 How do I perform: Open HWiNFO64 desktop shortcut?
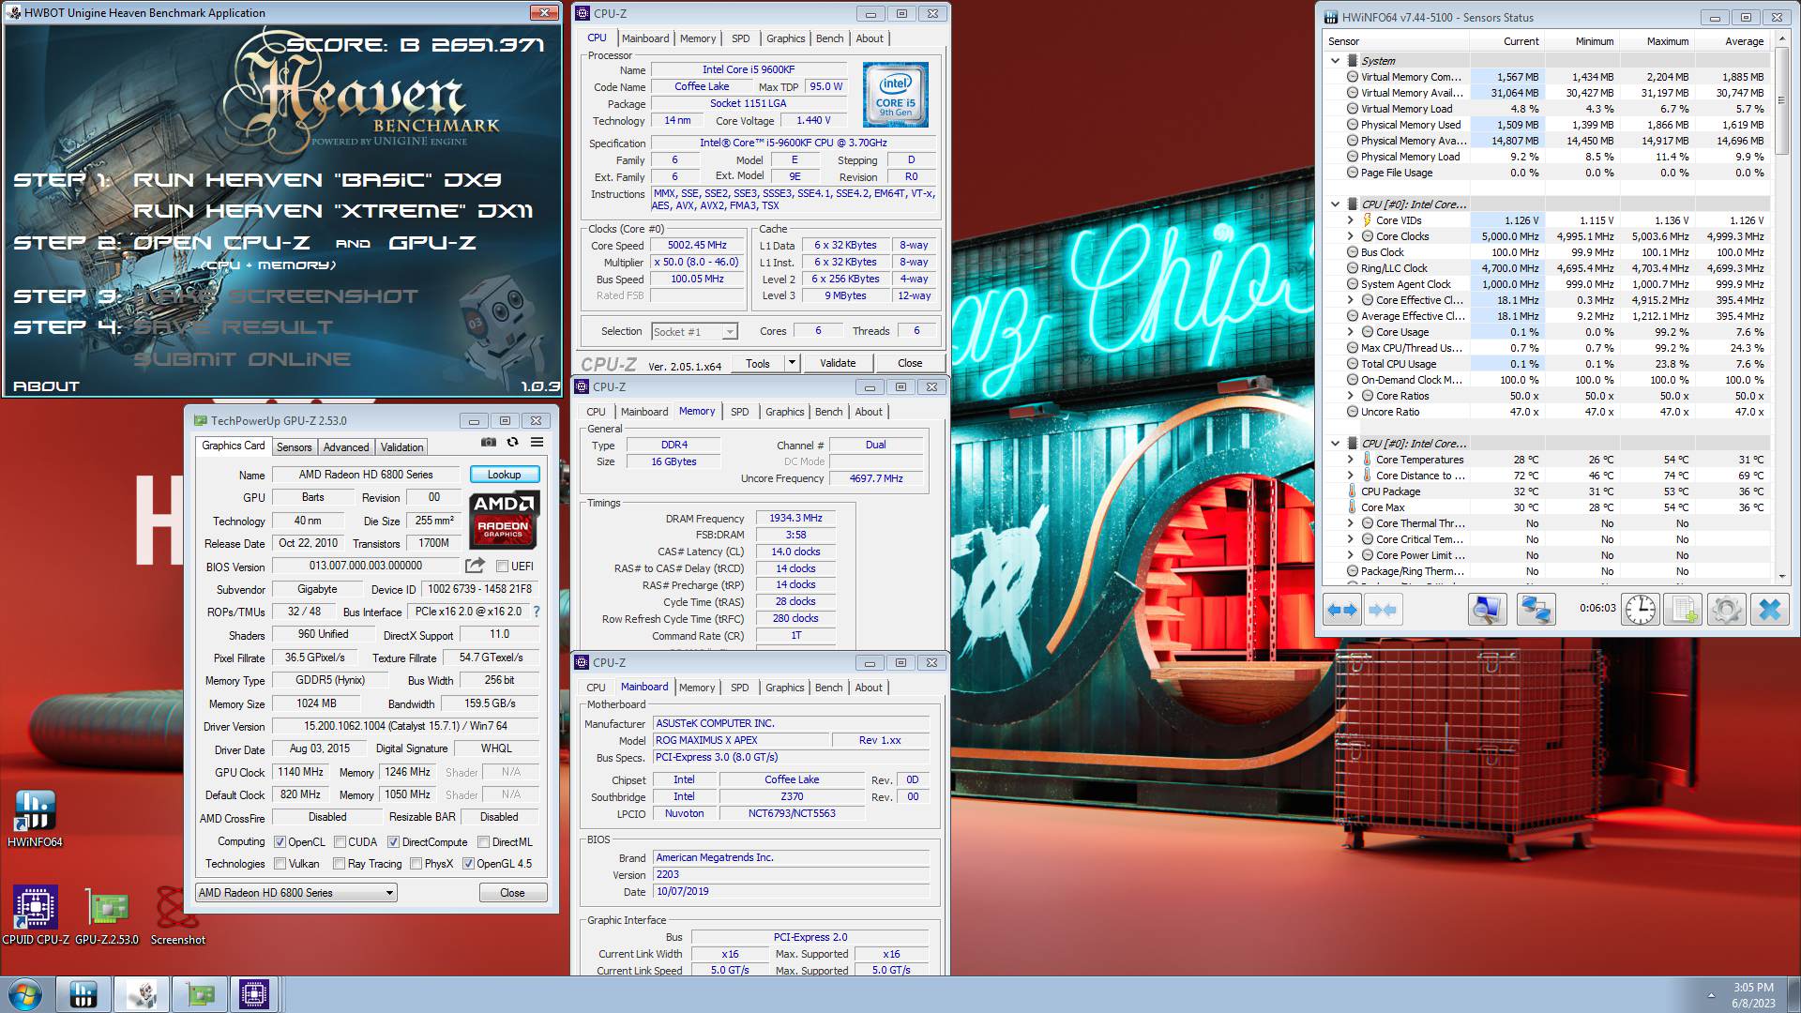point(35,818)
